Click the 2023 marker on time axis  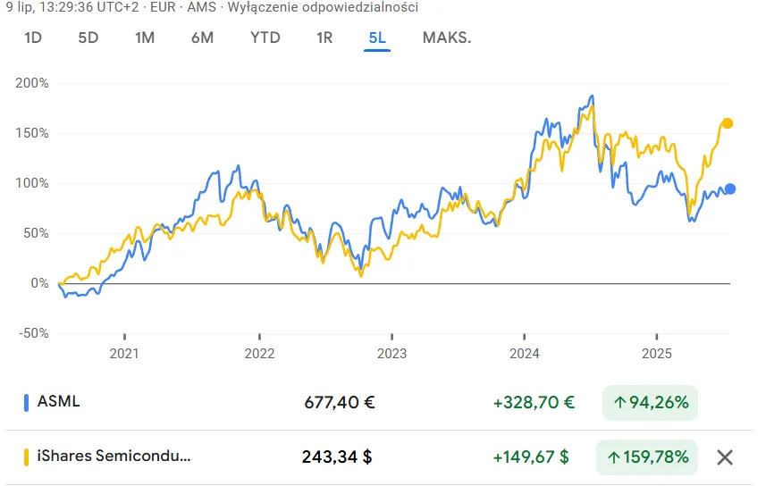(x=392, y=353)
